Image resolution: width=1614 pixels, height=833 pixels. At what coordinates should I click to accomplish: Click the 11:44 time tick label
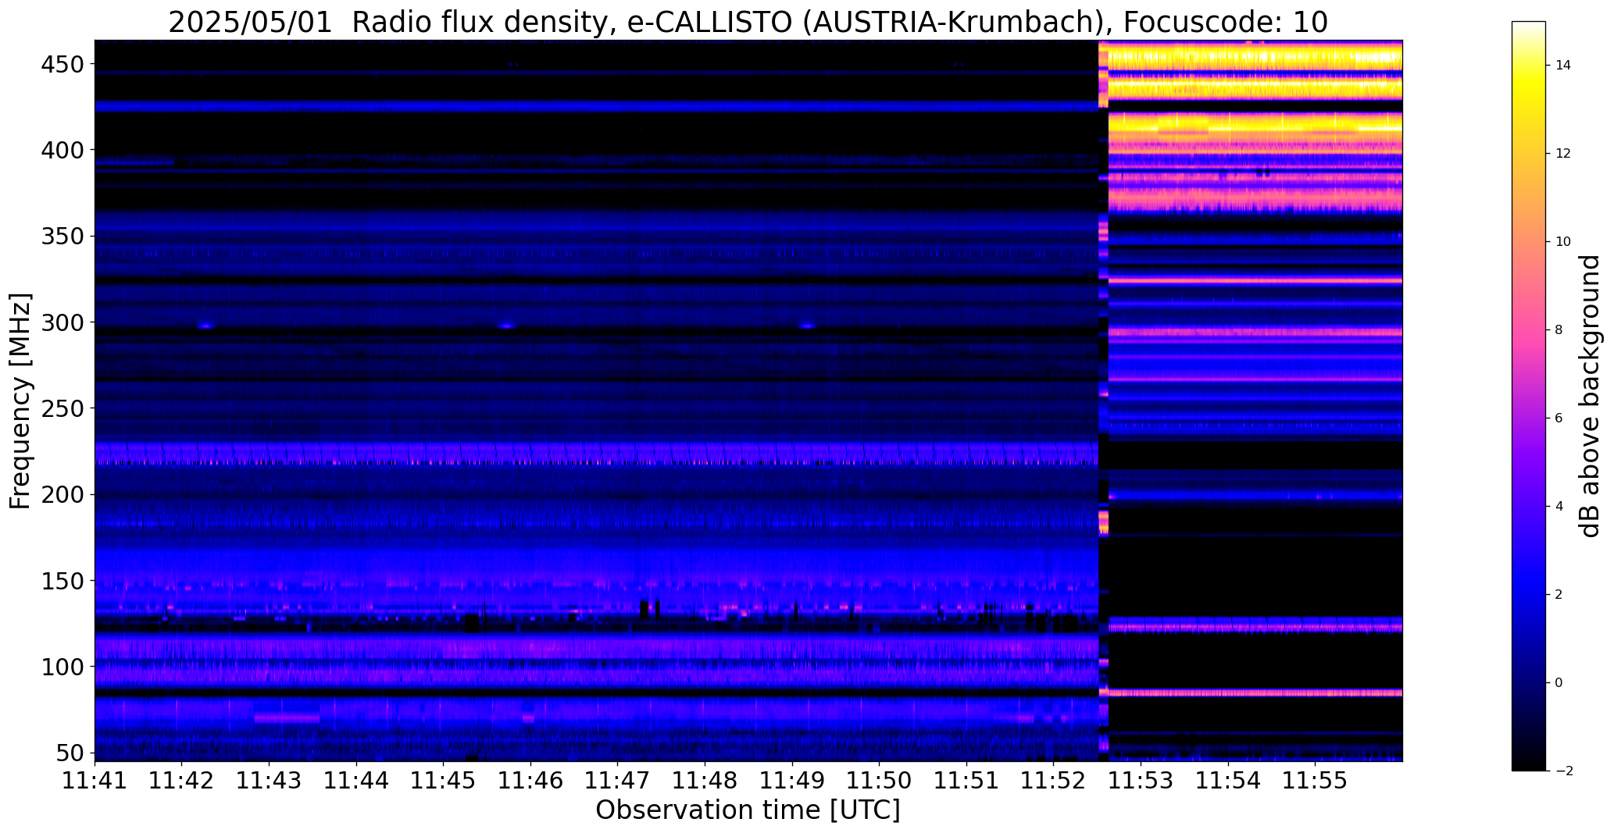356,780
